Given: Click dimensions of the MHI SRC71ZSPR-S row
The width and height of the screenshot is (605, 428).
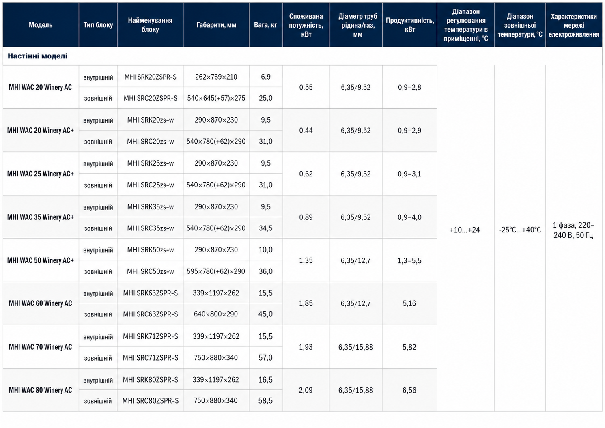Looking at the screenshot, I should tap(216, 358).
